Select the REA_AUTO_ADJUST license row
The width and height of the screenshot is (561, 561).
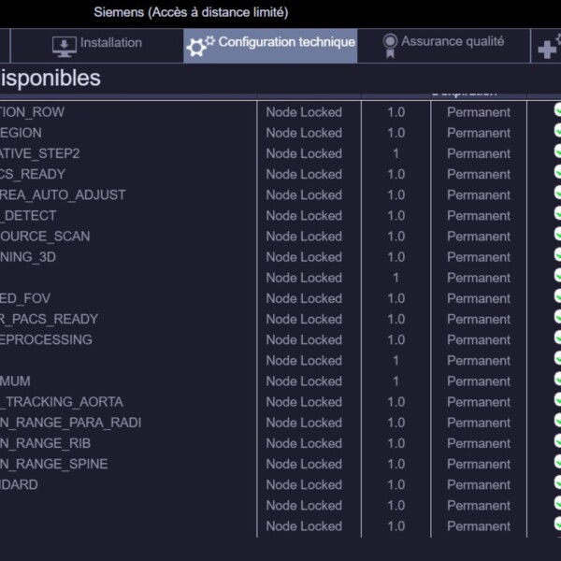click(x=280, y=195)
